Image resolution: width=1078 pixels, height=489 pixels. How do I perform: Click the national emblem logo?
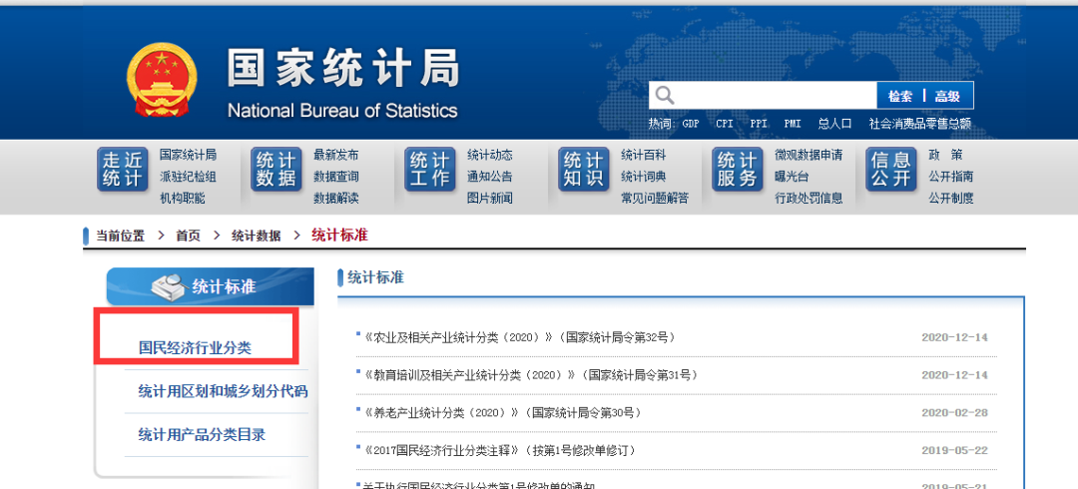[x=162, y=80]
